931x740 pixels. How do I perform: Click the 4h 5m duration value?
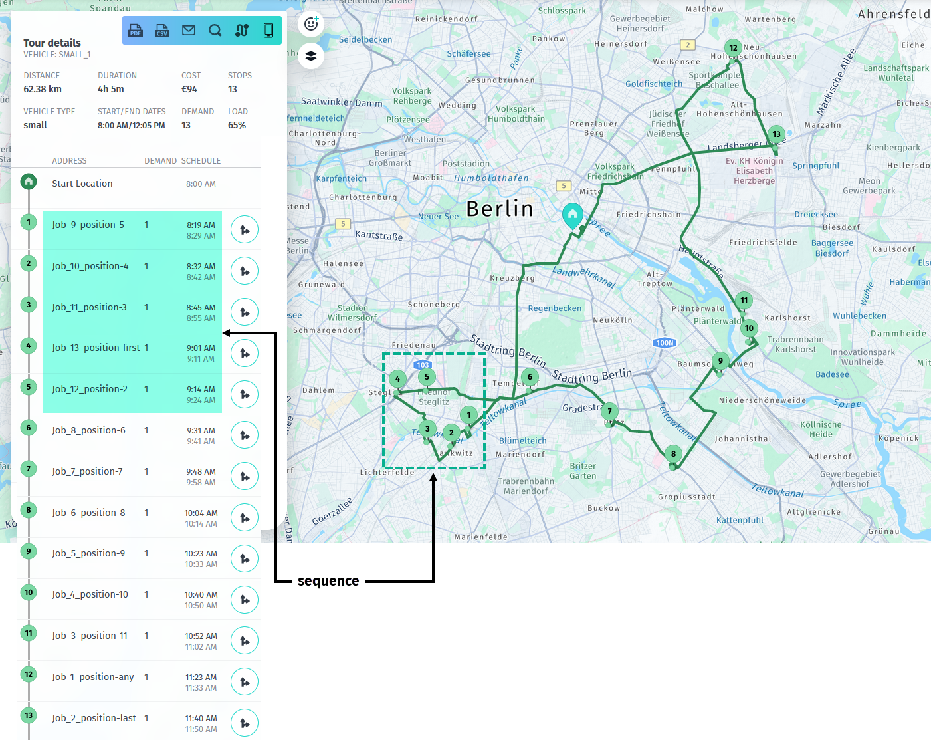(x=111, y=89)
